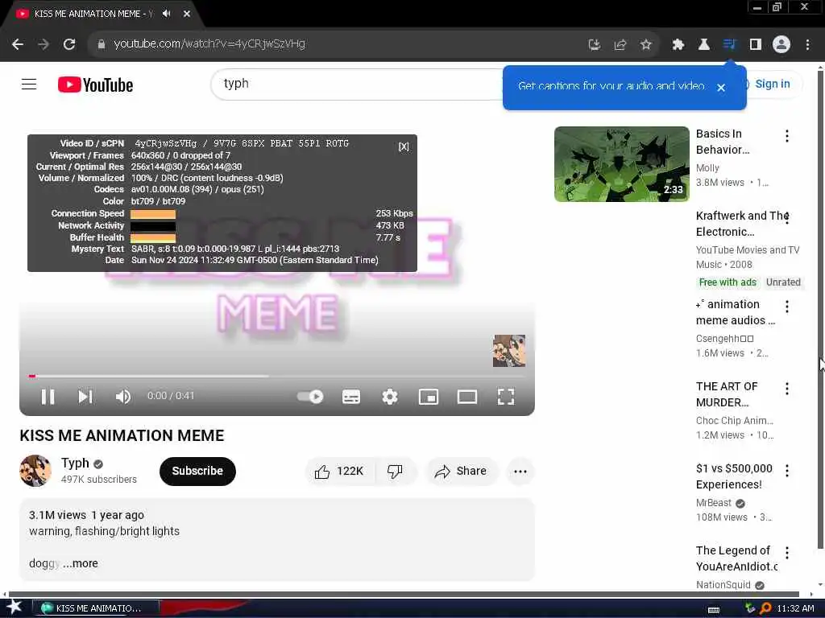Screen dimensions: 825x618
Task: Open Chrome Labs flask icon
Action: click(703, 45)
